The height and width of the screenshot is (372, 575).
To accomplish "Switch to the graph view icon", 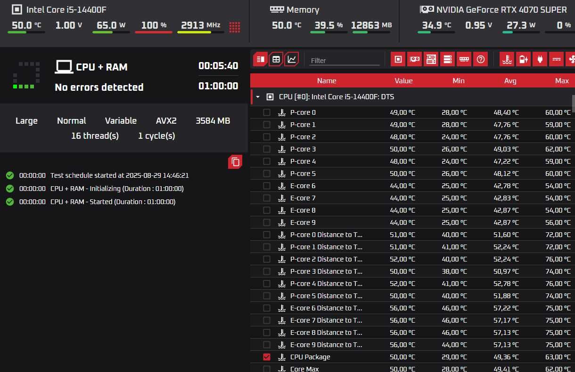I will click(292, 59).
